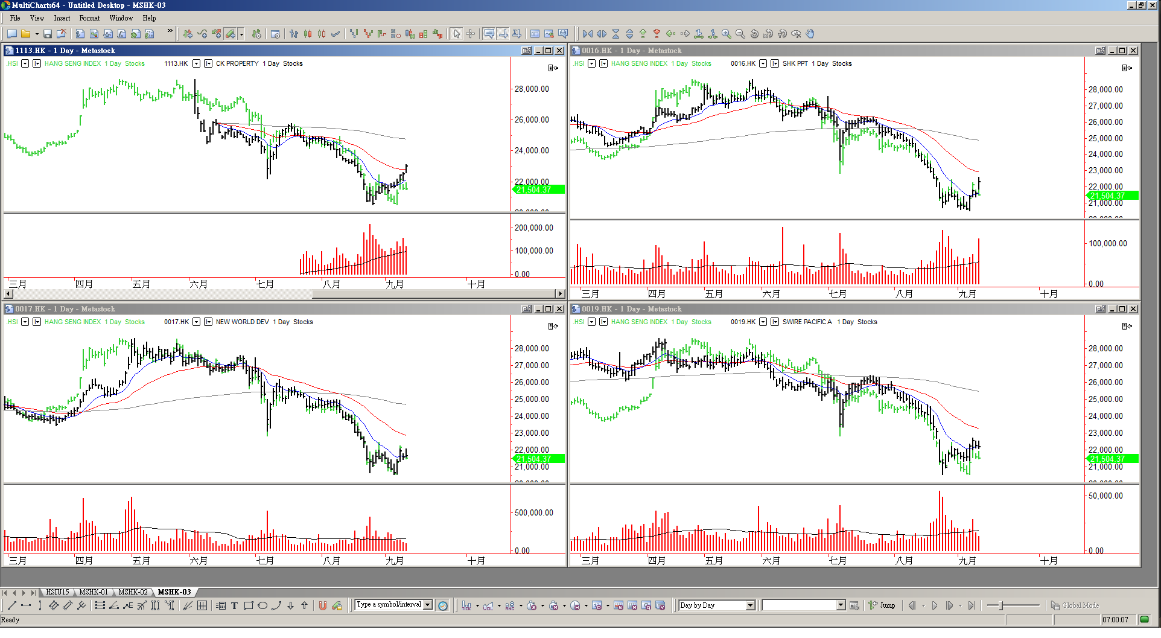Open 1113.HK symbol dropdown arrow

point(196,63)
